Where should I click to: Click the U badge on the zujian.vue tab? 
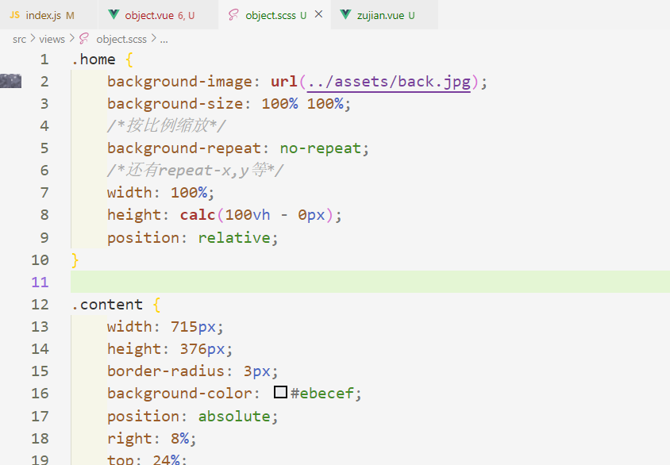[412, 13]
